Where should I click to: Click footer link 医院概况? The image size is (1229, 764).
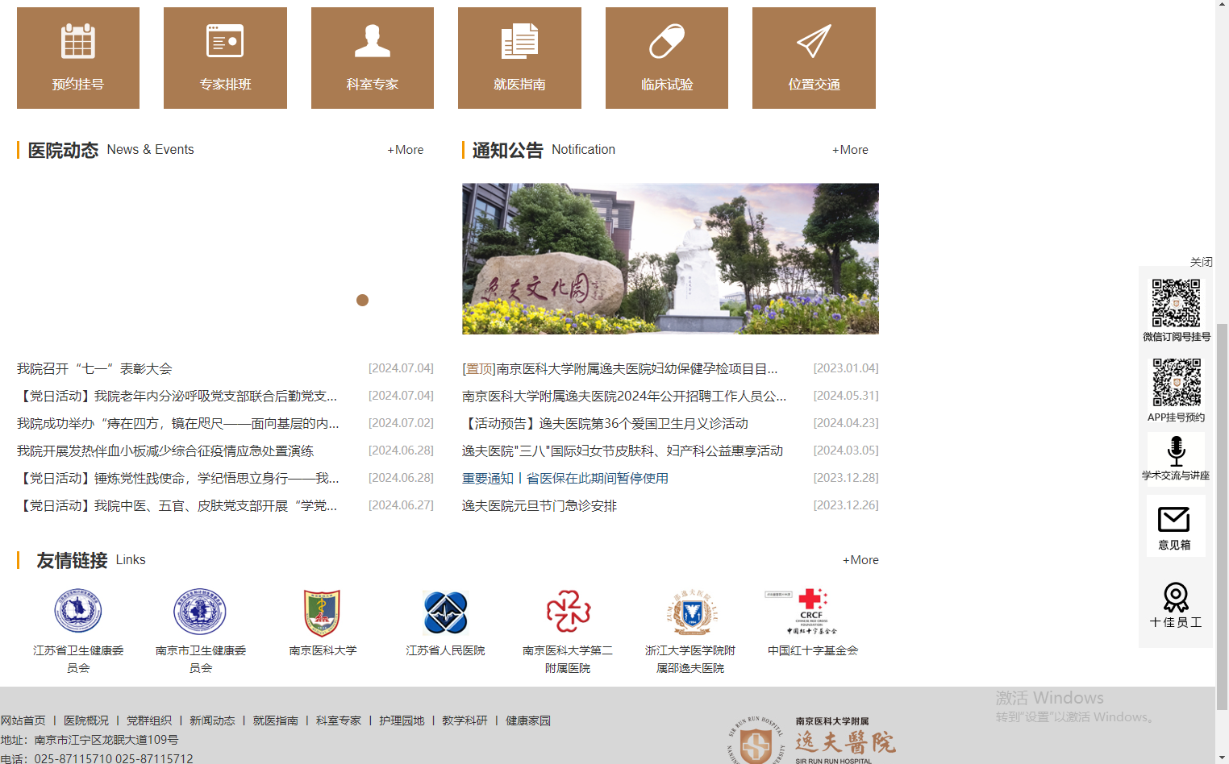tap(86, 720)
